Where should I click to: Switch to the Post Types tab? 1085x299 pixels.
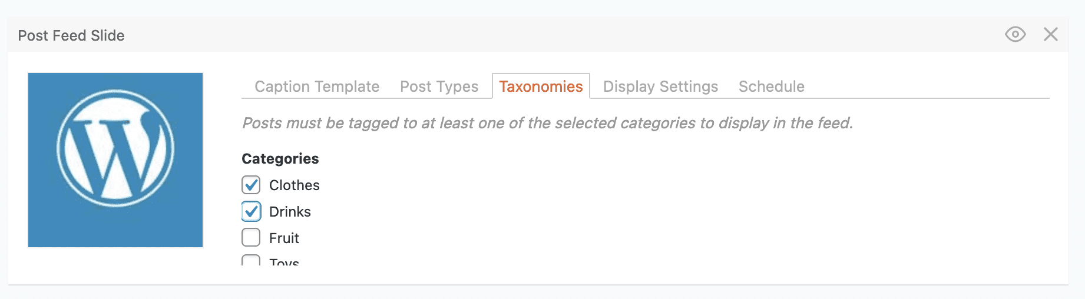[439, 87]
